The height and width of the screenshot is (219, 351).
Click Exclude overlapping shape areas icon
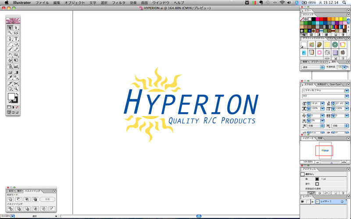[x=35, y=199]
